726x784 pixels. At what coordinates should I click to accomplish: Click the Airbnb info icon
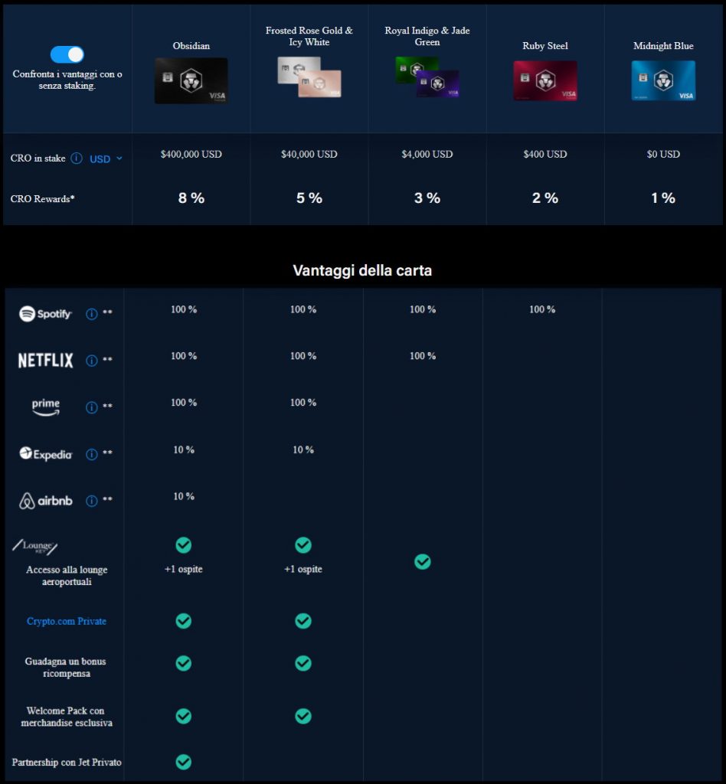(x=92, y=501)
